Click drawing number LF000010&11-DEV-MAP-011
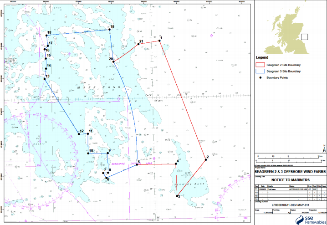 click(290, 205)
